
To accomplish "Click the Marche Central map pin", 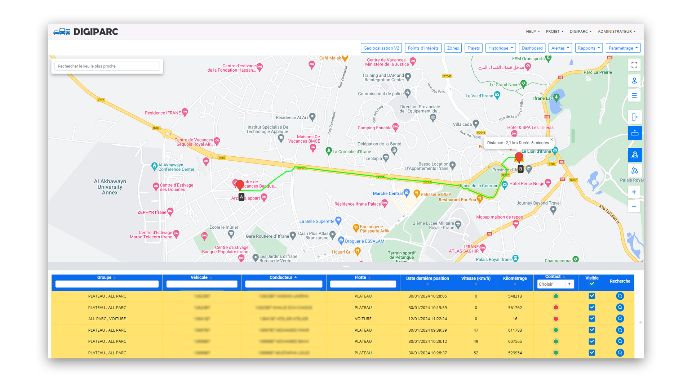I will [407, 193].
